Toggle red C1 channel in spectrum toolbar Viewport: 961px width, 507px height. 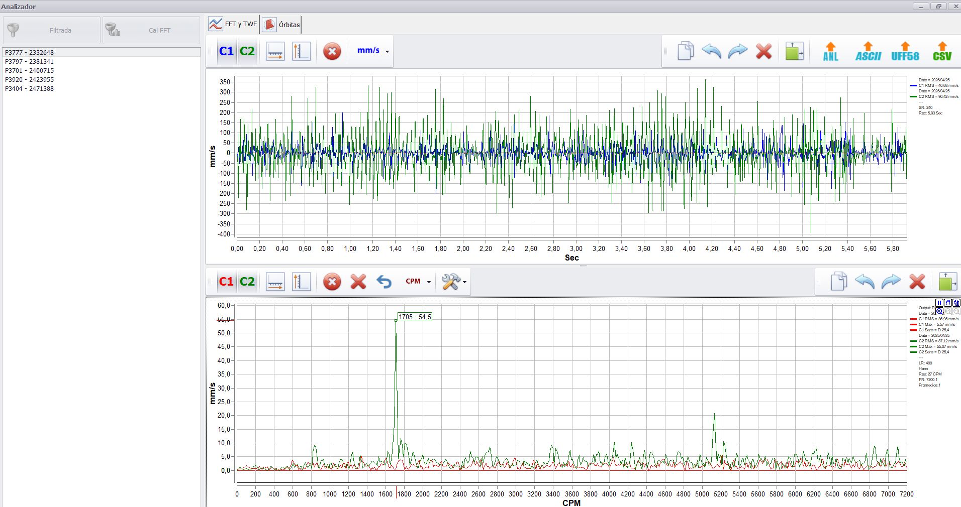pyautogui.click(x=226, y=282)
